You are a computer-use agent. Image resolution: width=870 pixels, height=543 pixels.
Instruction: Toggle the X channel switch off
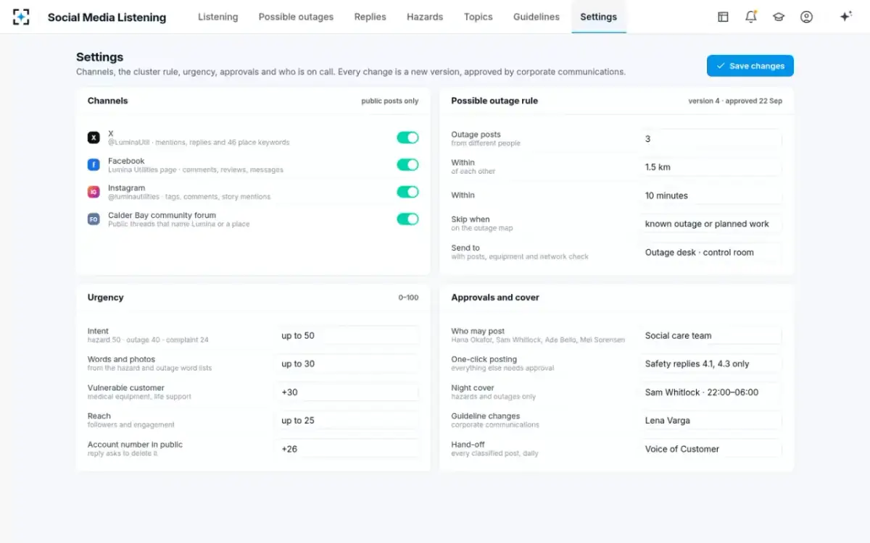[x=407, y=138]
